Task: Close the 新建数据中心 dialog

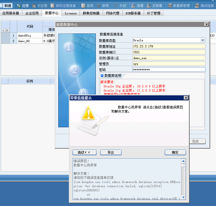Action: point(206,24)
